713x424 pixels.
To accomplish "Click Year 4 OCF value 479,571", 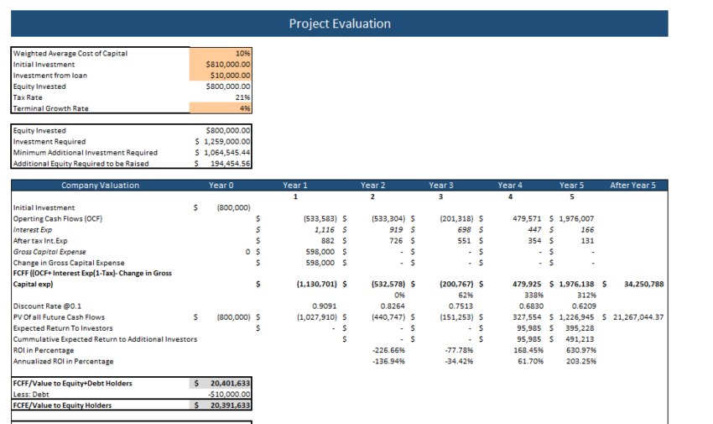I will [527, 218].
